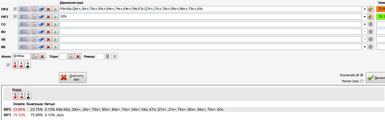This screenshot has height=120, width=385.
Task: Click the blue dice random icon for CO
Action: (x=41, y=24)
